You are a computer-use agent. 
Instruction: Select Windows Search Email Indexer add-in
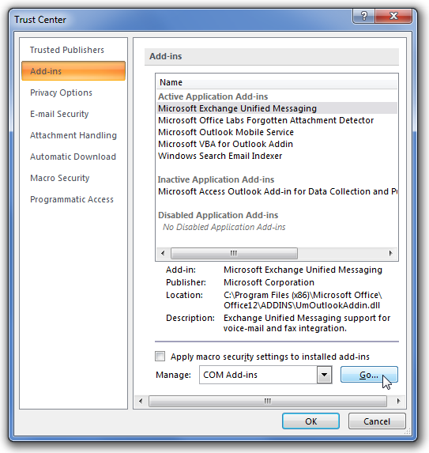click(x=220, y=156)
